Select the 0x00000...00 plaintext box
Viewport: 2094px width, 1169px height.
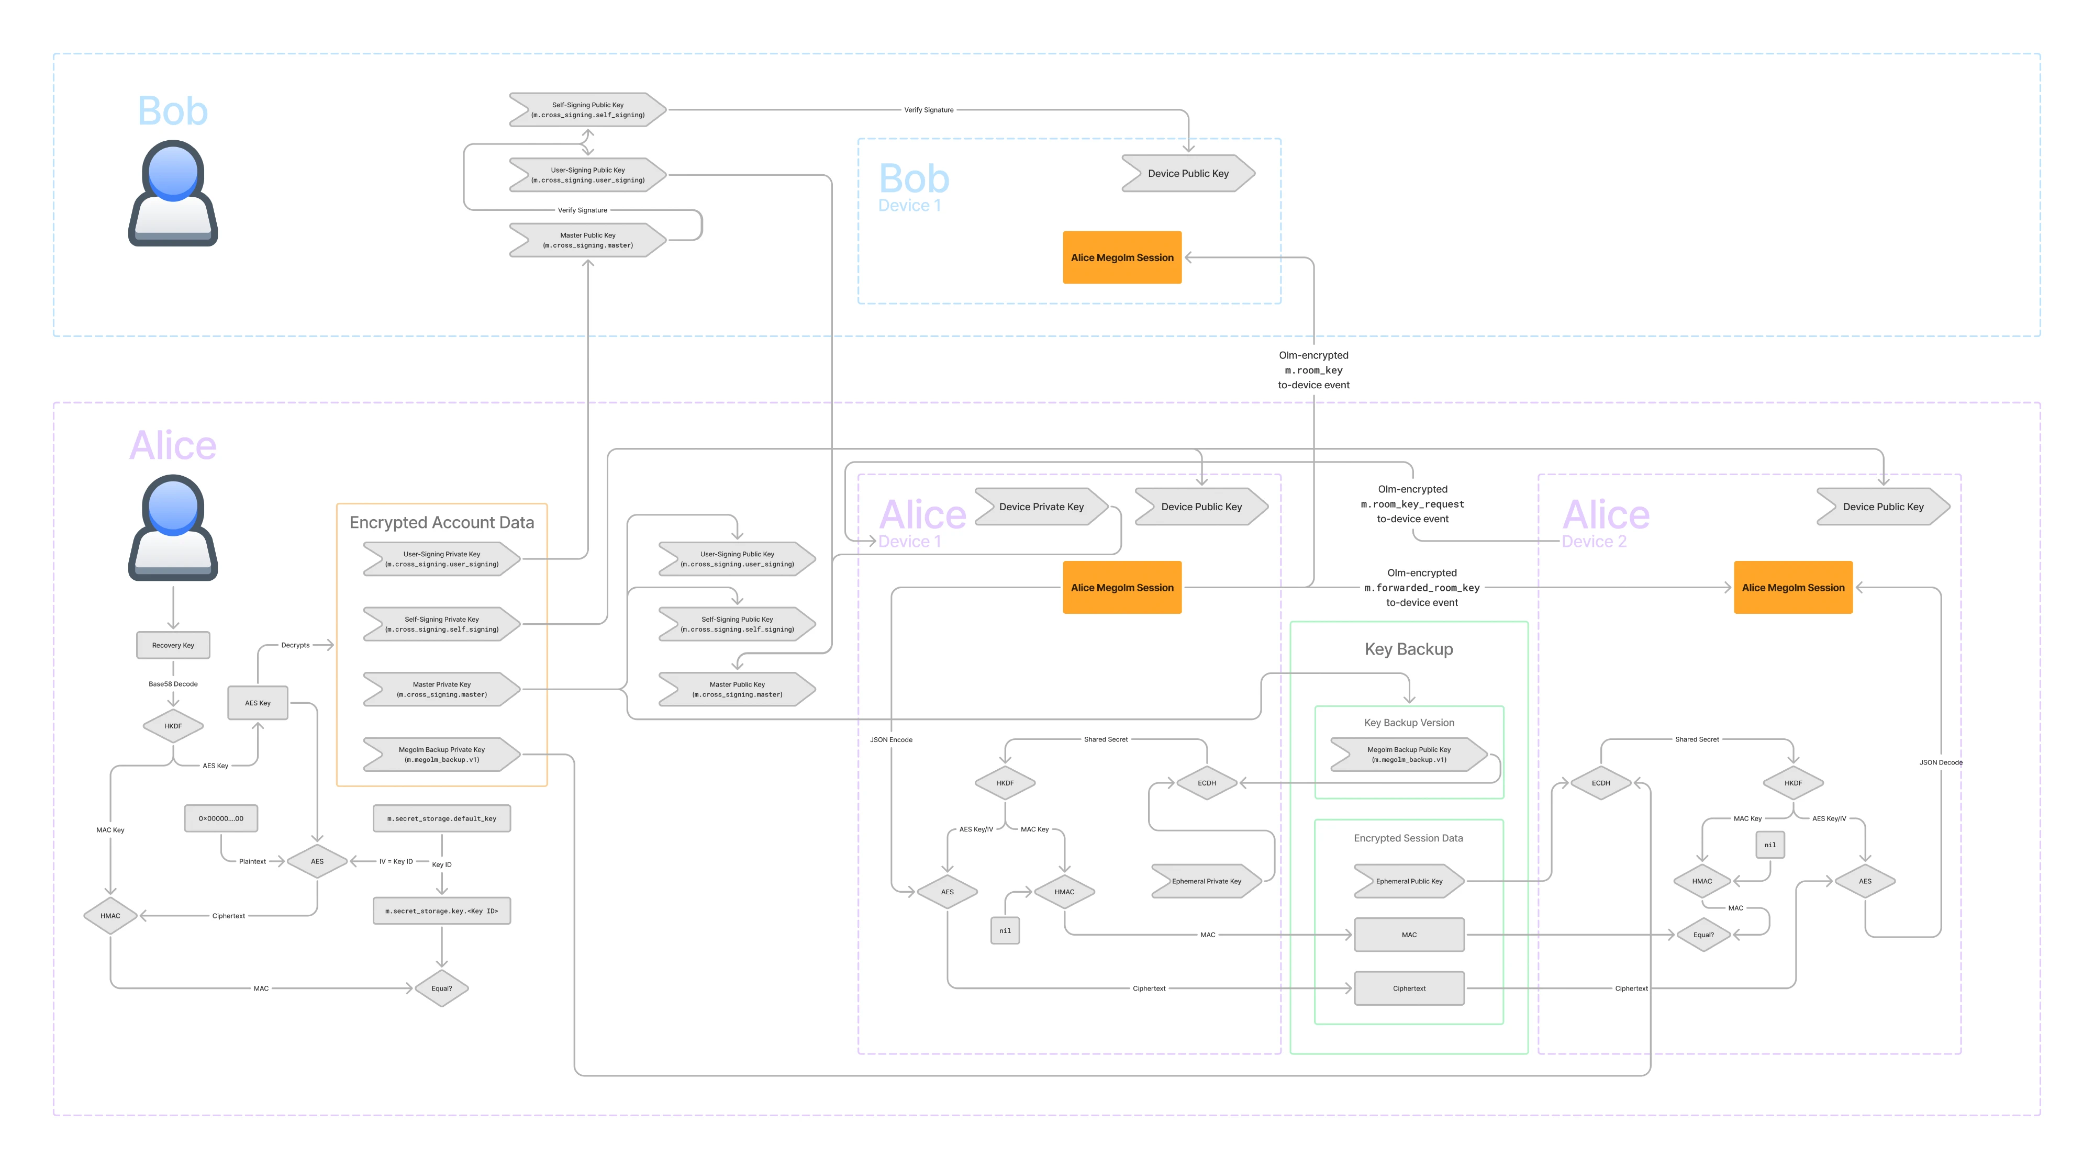pyautogui.click(x=221, y=819)
